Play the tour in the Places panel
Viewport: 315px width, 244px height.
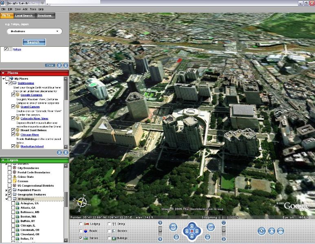pos(59,152)
